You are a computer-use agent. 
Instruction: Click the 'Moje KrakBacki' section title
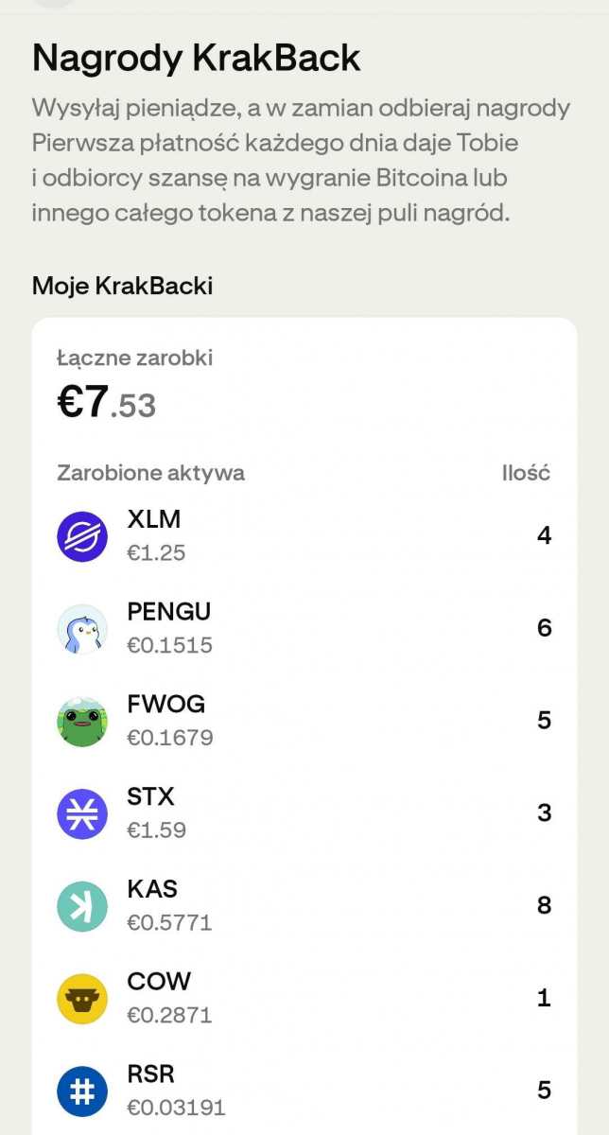pos(122,286)
